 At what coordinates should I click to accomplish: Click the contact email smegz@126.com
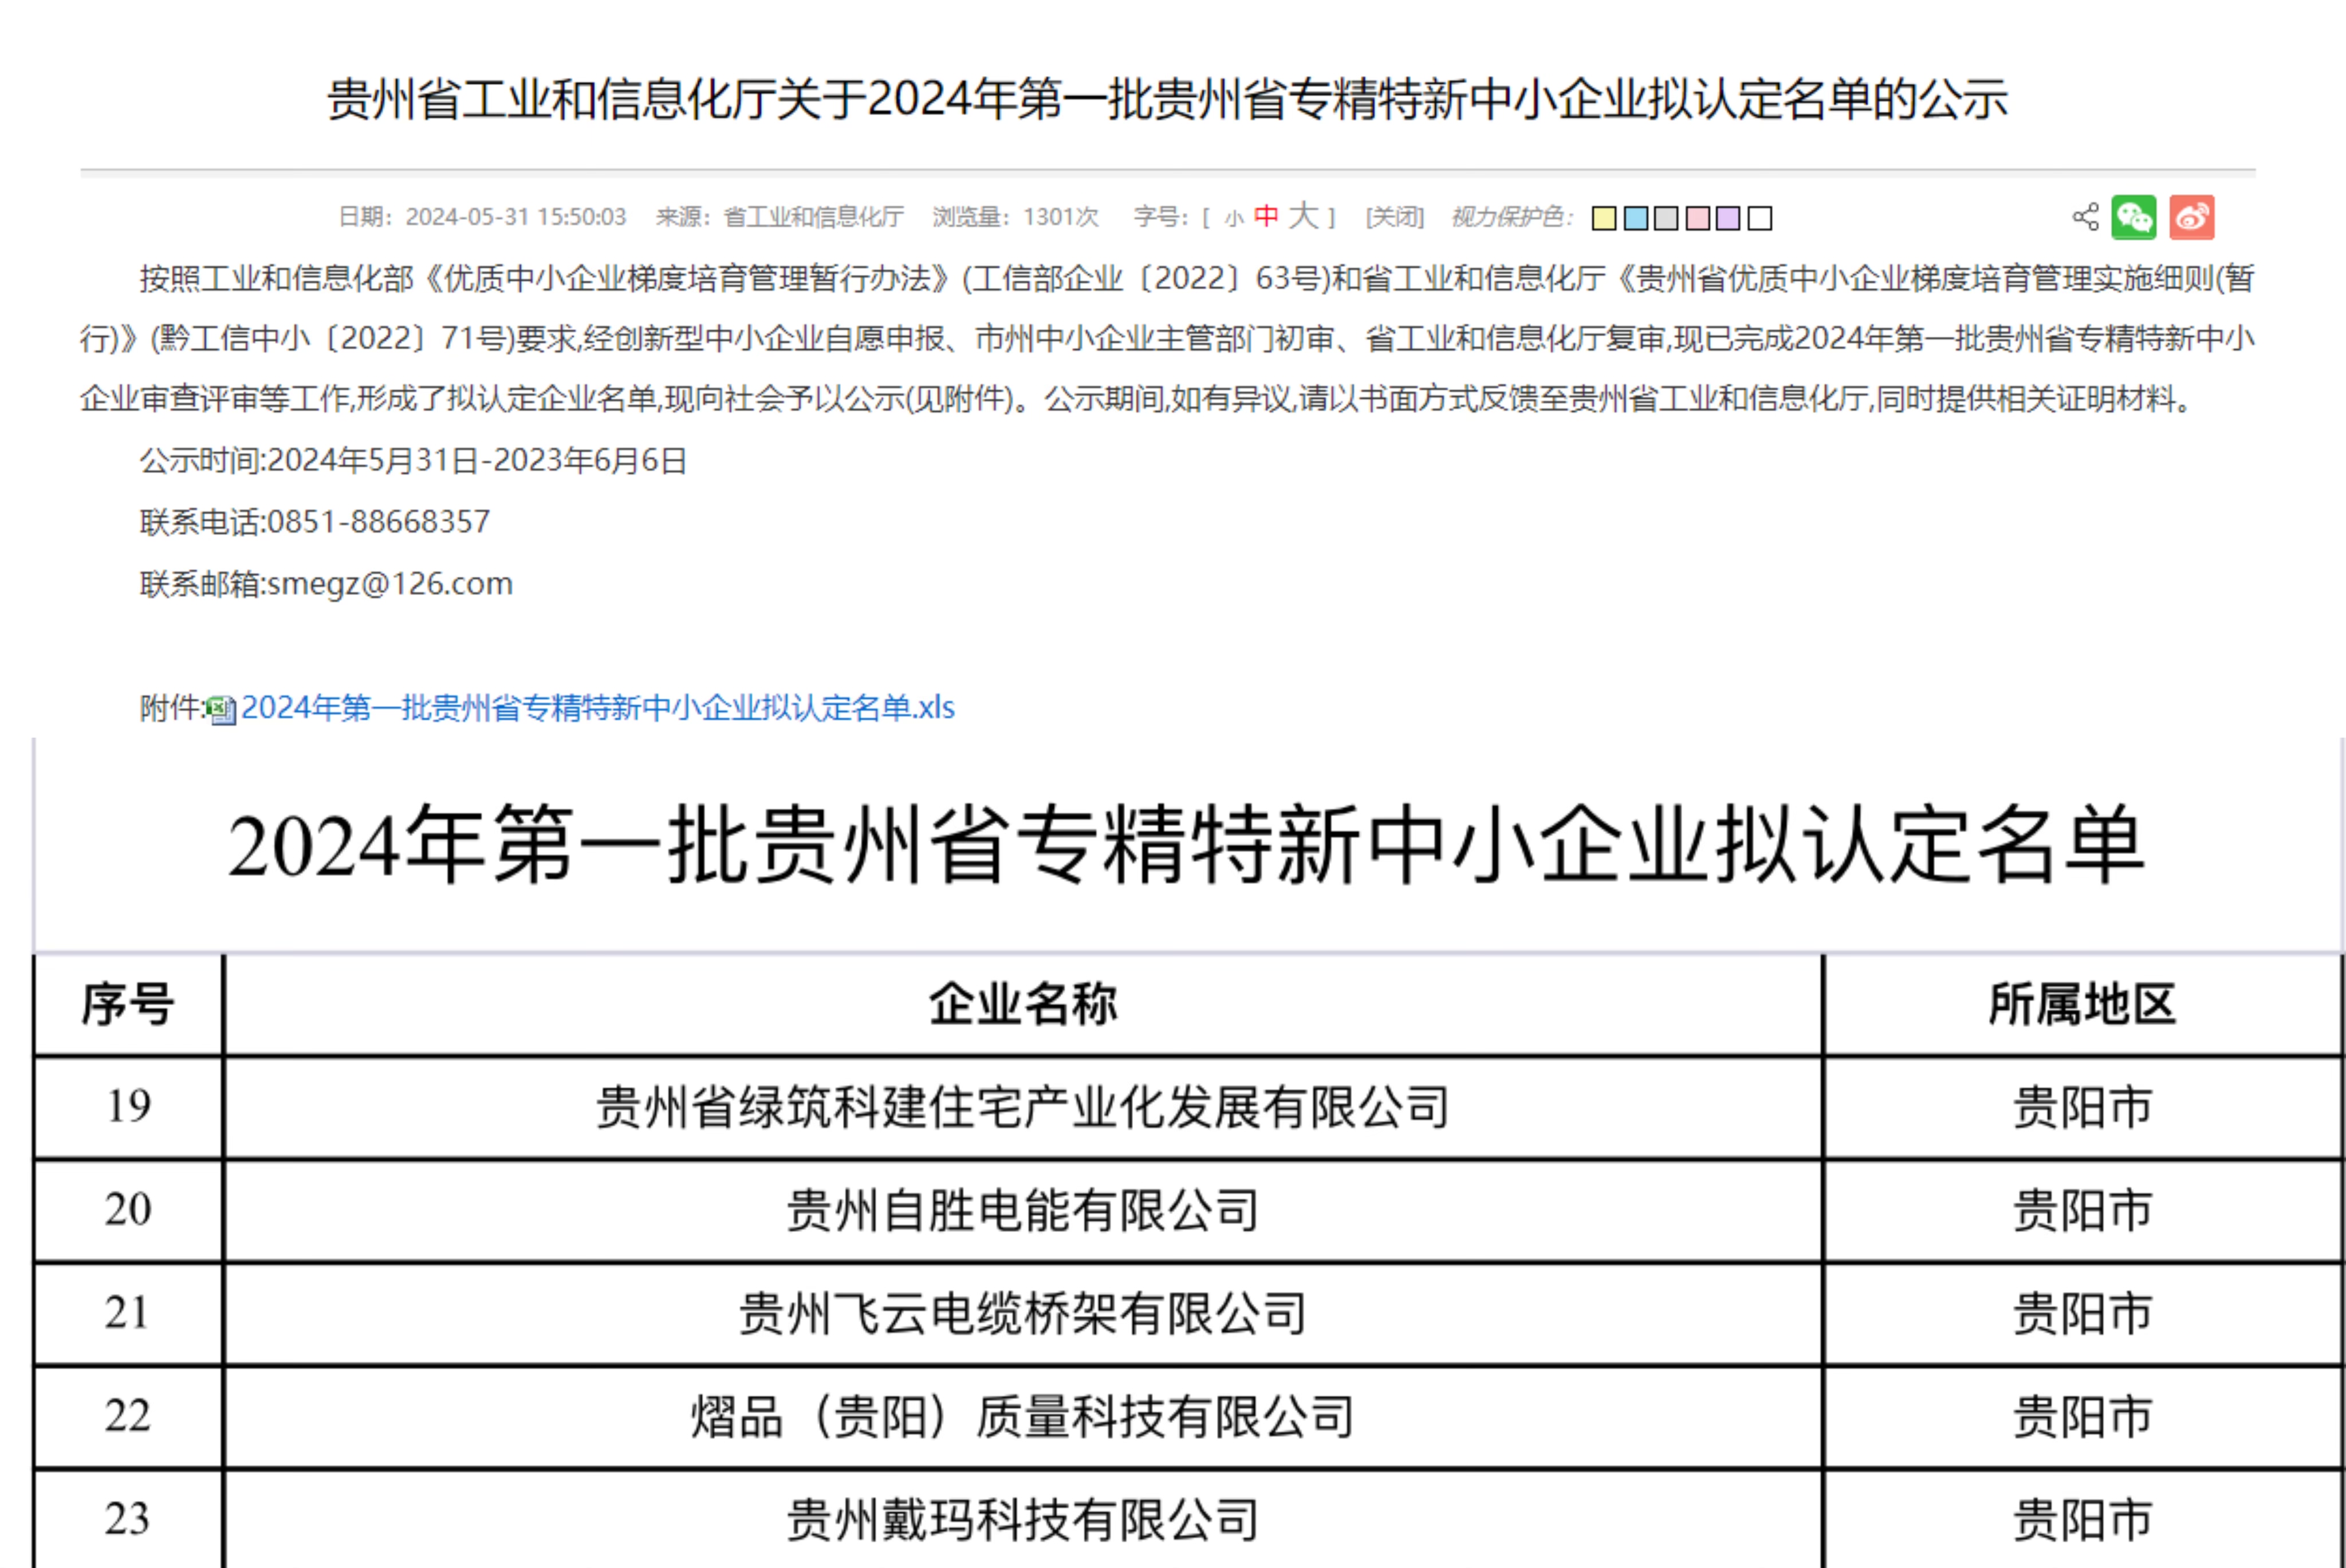coord(390,584)
